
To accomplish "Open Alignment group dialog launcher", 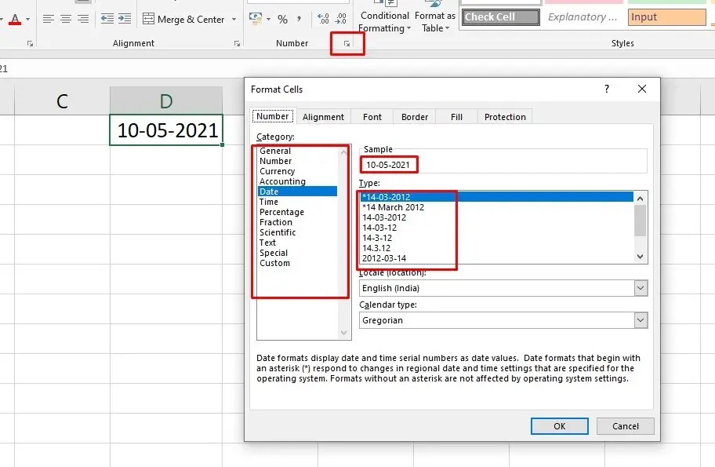I will point(237,43).
